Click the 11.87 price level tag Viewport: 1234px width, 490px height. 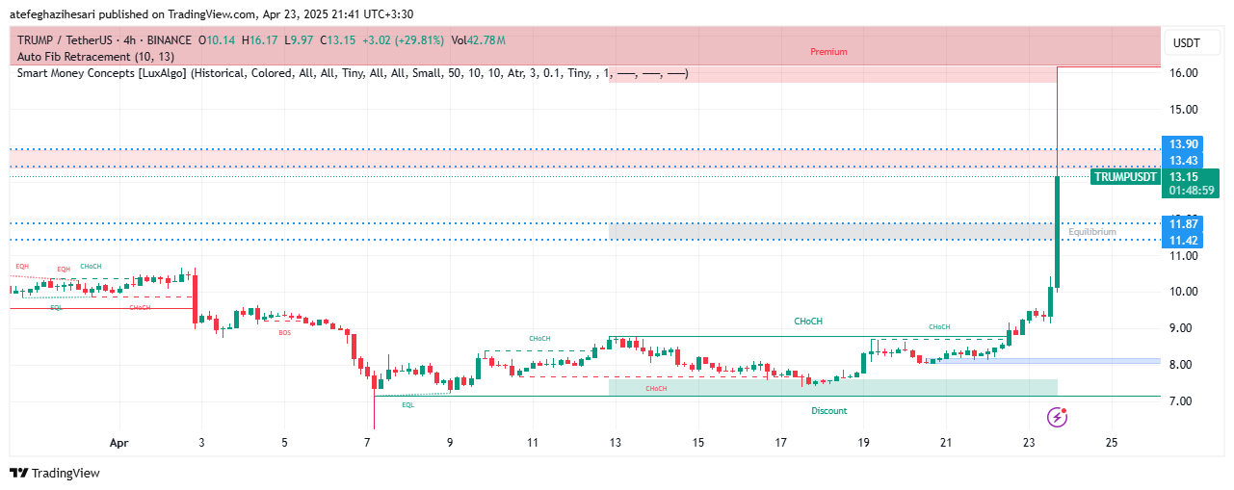tap(1182, 223)
